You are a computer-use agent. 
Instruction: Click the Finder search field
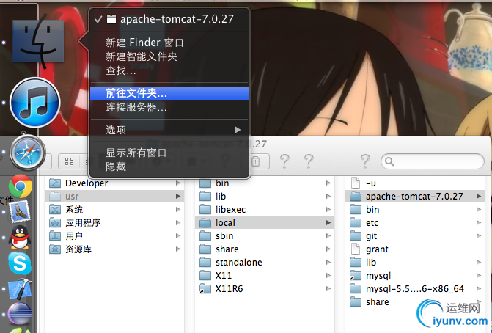(x=433, y=161)
